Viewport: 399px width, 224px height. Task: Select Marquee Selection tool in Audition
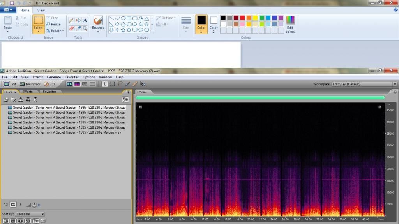[112, 84]
